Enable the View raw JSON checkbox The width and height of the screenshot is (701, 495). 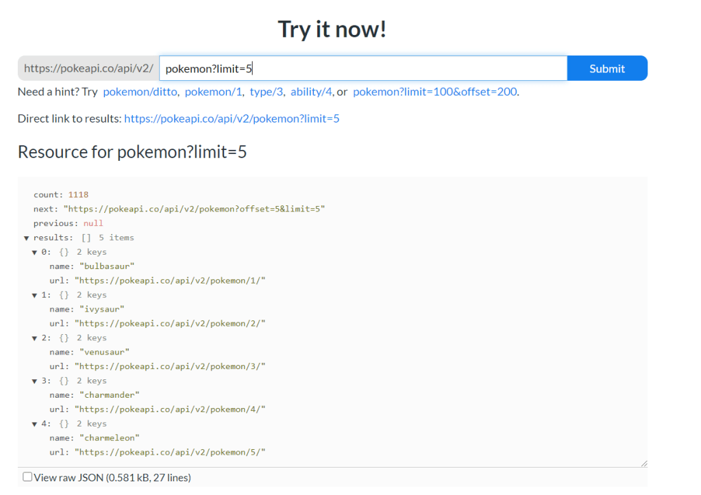click(x=27, y=477)
